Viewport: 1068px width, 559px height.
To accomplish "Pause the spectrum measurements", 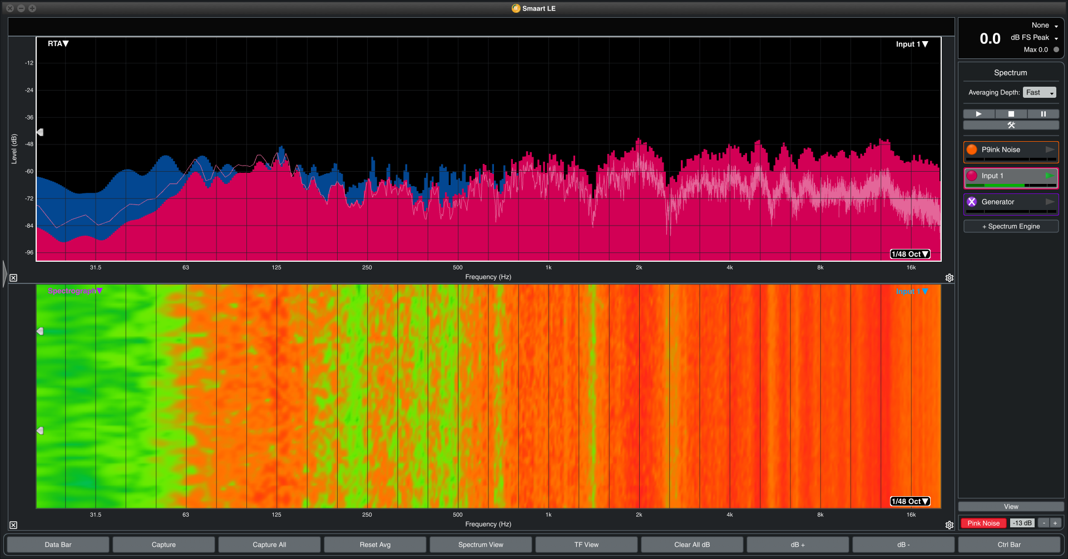I will [x=1043, y=114].
